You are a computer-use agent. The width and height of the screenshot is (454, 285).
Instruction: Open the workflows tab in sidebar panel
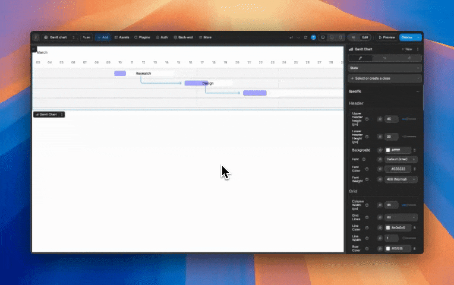(x=409, y=58)
